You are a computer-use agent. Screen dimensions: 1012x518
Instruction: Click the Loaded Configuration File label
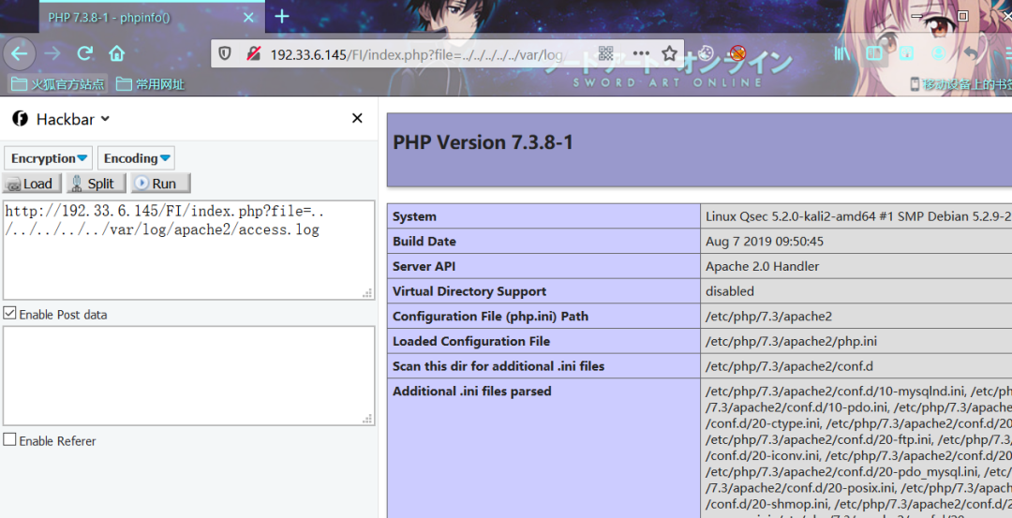point(471,341)
